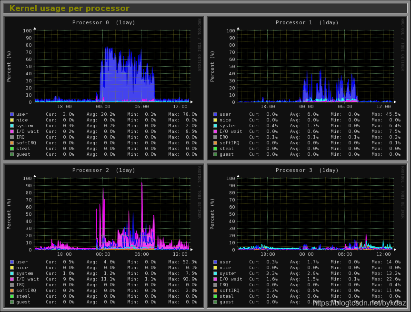Click Processor 3 system 'Cur: 3.3%' value
This screenshot has width=411, height=312.
tap(263, 273)
